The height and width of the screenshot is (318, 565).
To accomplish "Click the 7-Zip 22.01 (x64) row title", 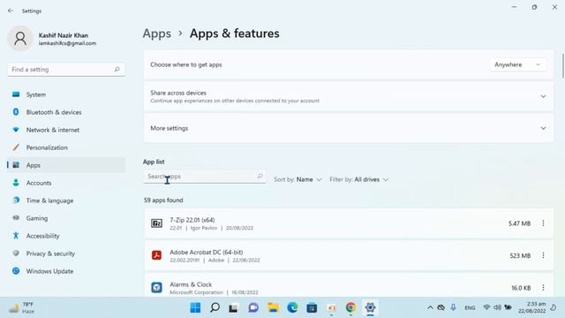I will pyautogui.click(x=192, y=220).
